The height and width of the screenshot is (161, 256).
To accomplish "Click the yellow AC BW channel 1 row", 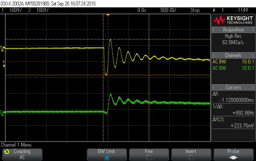I will point(233,61).
